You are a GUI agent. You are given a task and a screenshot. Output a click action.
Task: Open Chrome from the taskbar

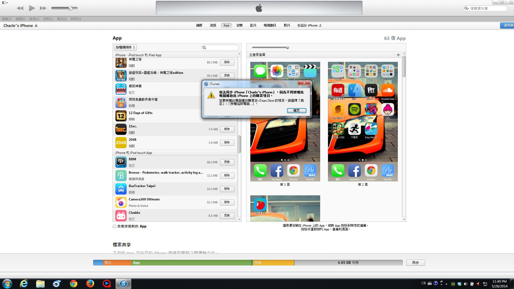click(x=74, y=284)
